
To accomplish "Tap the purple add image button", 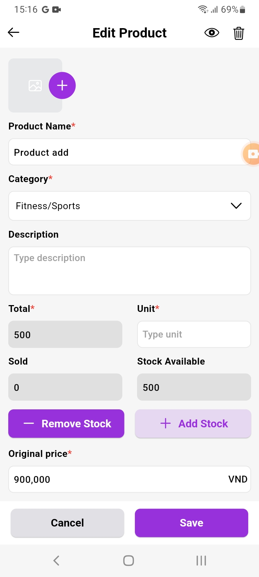I will pos(62,85).
